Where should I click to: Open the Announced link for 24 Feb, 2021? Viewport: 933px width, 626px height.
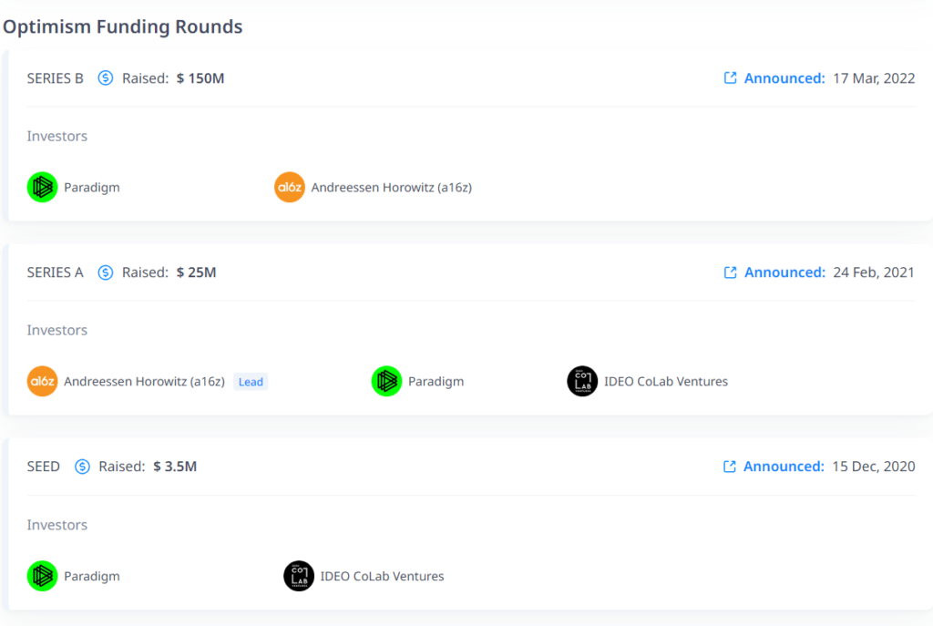point(784,272)
